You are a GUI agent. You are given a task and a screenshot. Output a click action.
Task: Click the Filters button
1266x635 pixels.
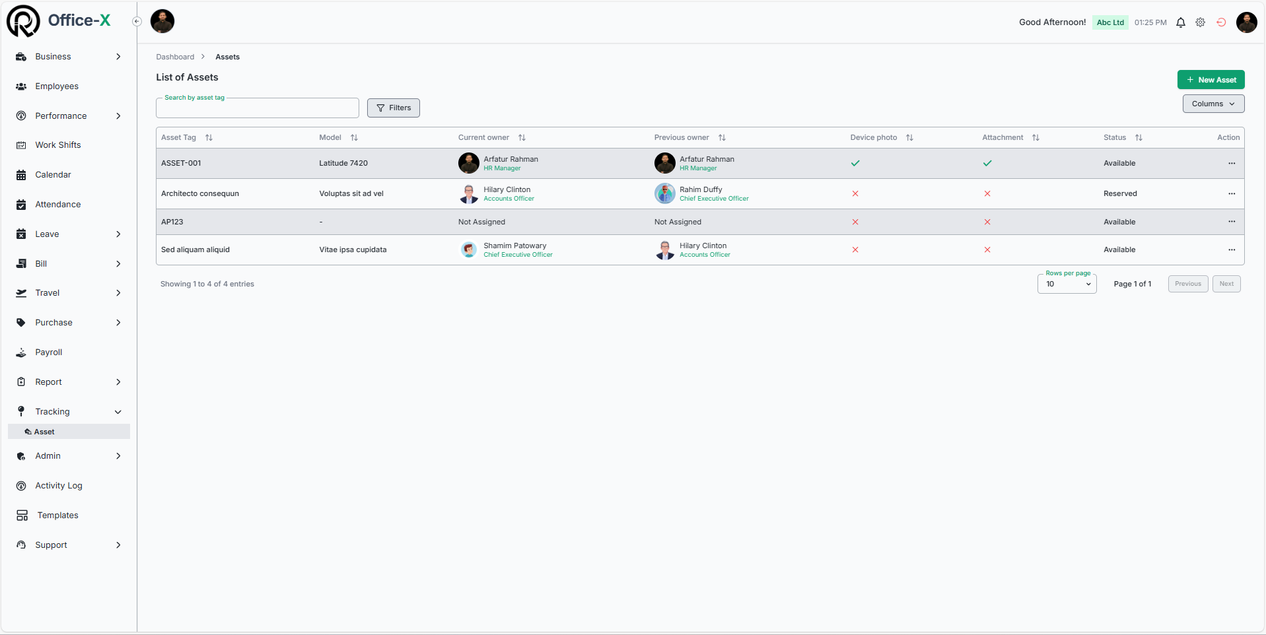point(393,108)
